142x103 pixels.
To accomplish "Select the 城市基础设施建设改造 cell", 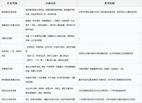I will click(x=12, y=80).
